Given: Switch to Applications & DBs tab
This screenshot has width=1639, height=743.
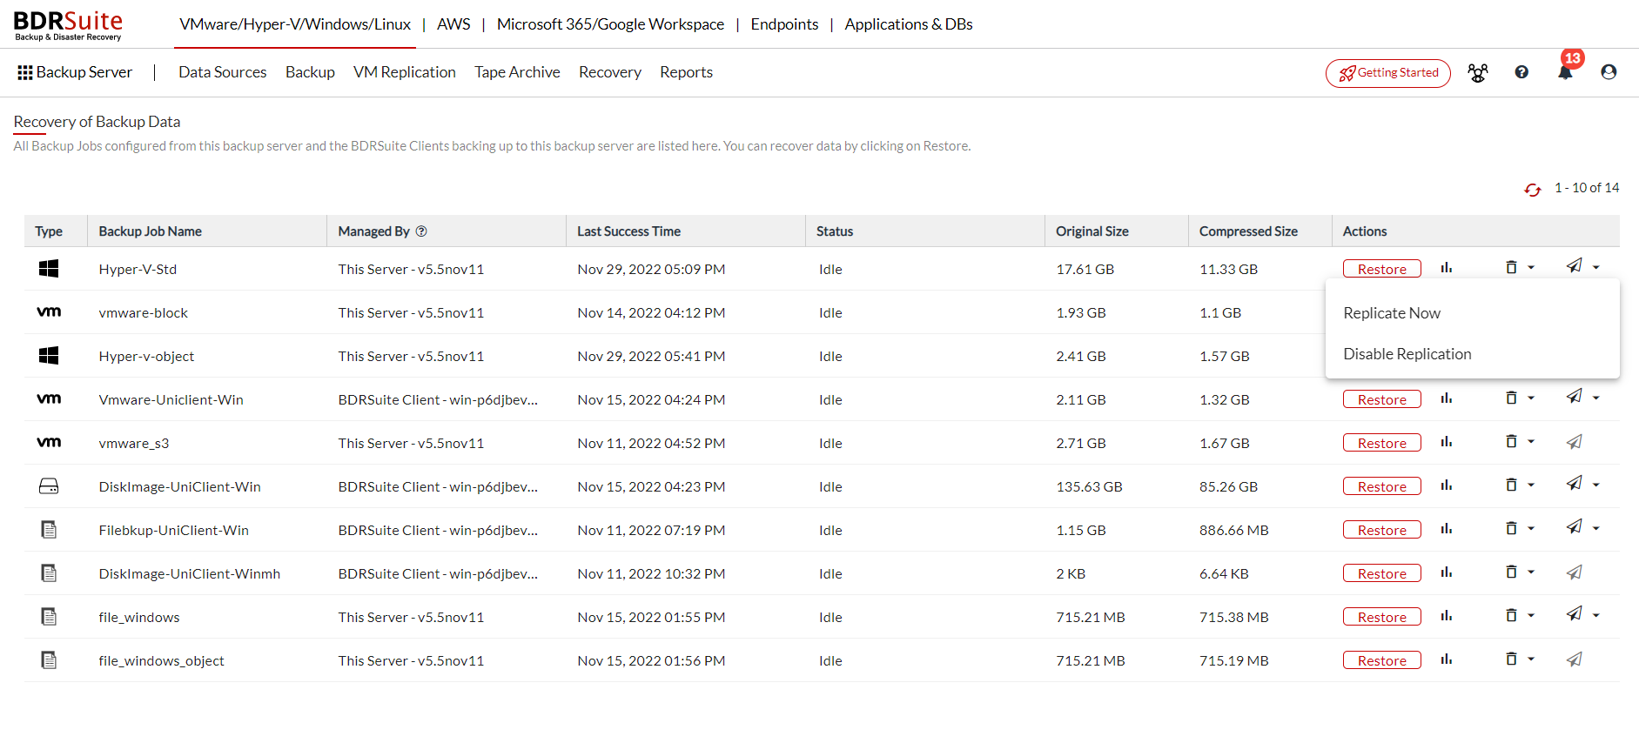Looking at the screenshot, I should tap(909, 24).
